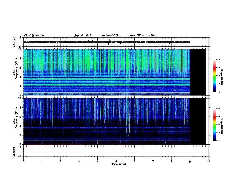Click time axis tick label "6"
235x181 pixels.
(135, 161)
